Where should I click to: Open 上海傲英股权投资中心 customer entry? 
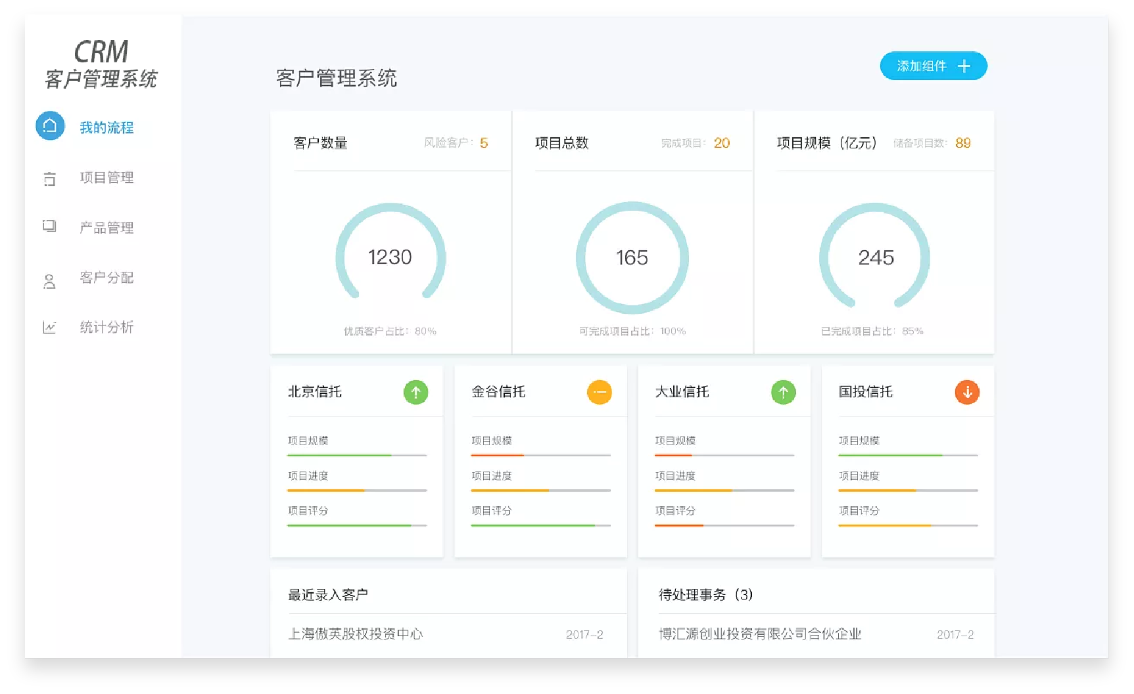tap(356, 634)
